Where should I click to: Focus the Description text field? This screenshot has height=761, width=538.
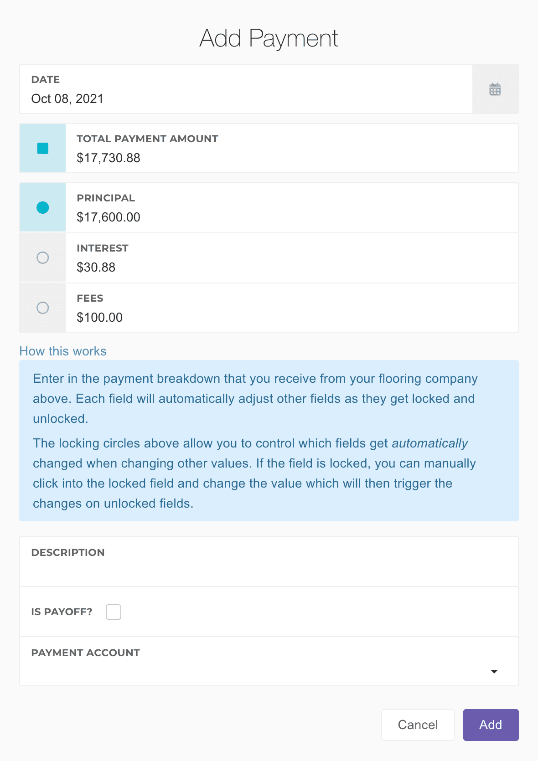(x=269, y=571)
